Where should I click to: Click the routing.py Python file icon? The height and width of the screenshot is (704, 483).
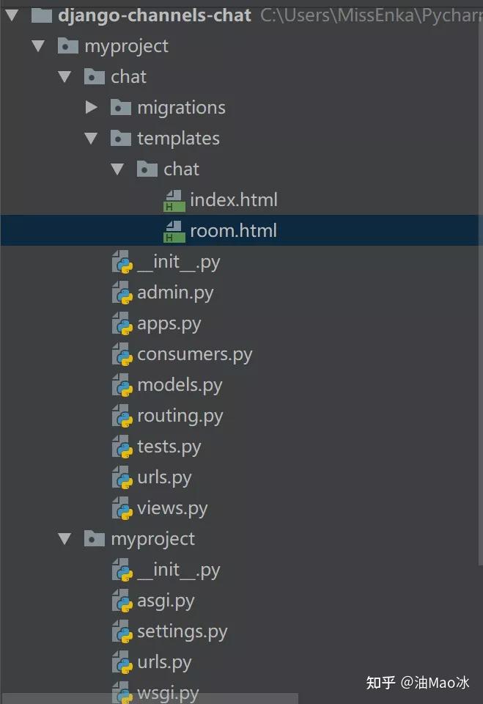pos(122,417)
